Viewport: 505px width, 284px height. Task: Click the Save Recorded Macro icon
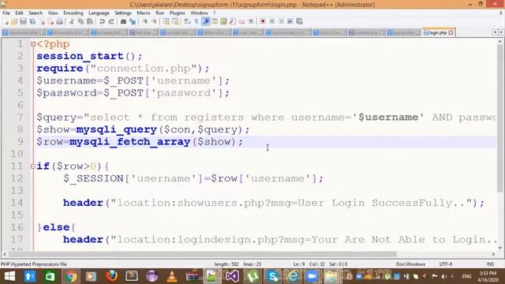[x=300, y=21]
